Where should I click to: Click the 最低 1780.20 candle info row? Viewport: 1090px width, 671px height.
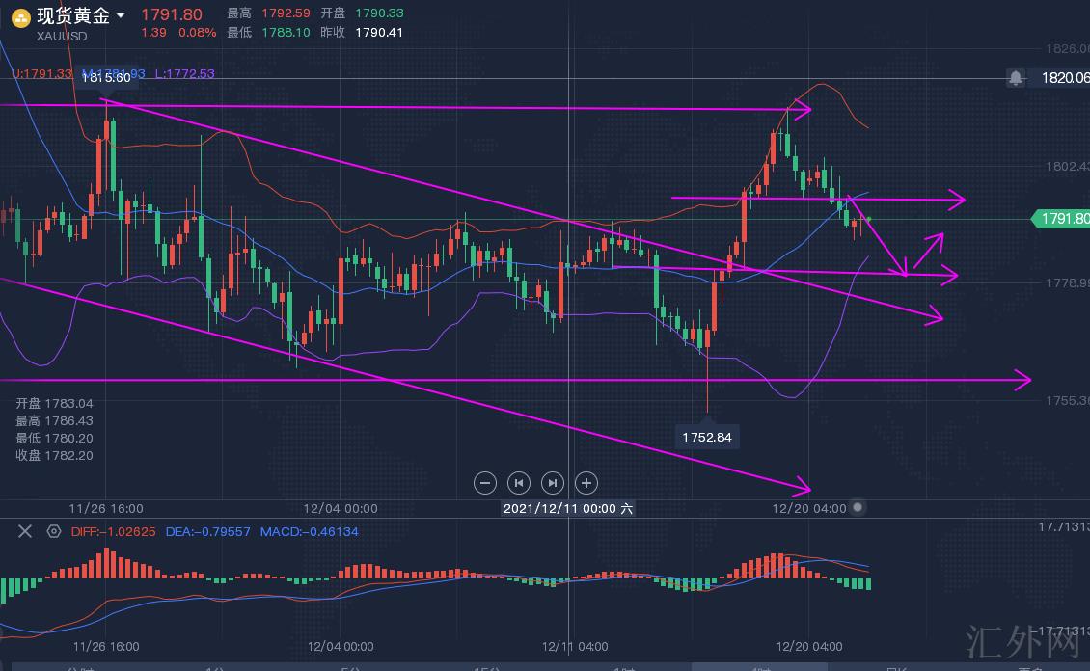click(54, 439)
